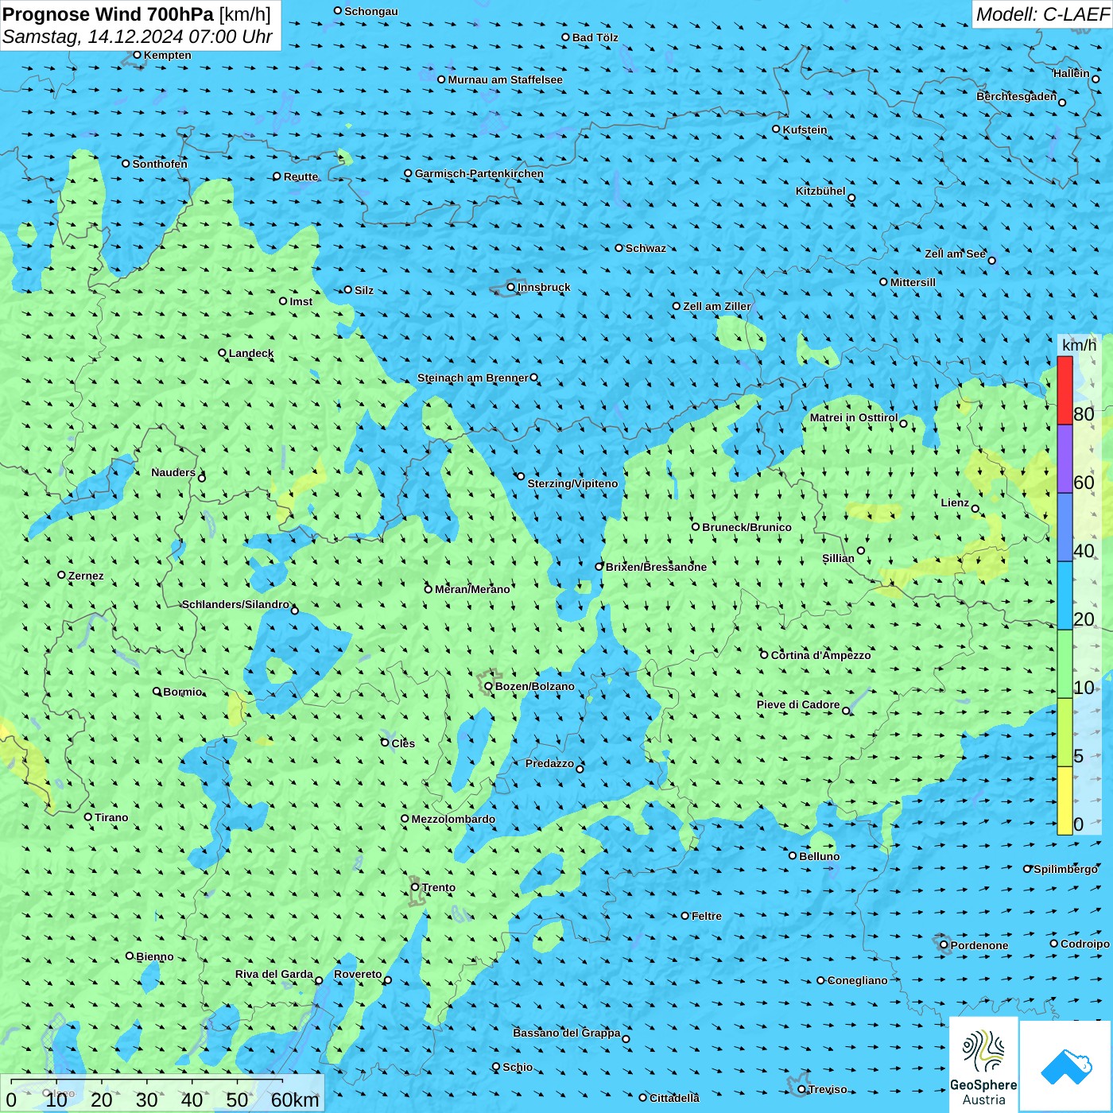The height and width of the screenshot is (1113, 1113).
Task: Click the GeoSphere Austria logo
Action: click(x=983, y=1065)
